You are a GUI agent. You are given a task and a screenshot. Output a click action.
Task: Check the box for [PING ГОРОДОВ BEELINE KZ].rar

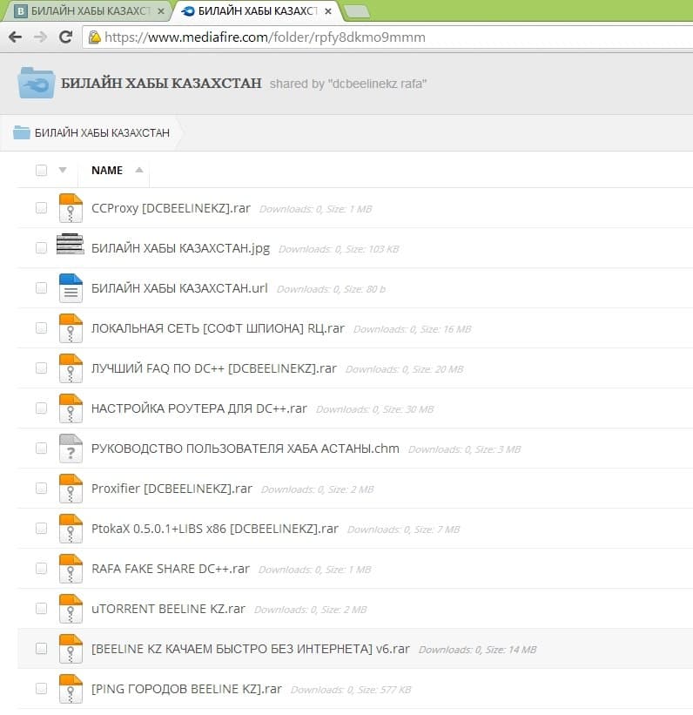tap(41, 689)
